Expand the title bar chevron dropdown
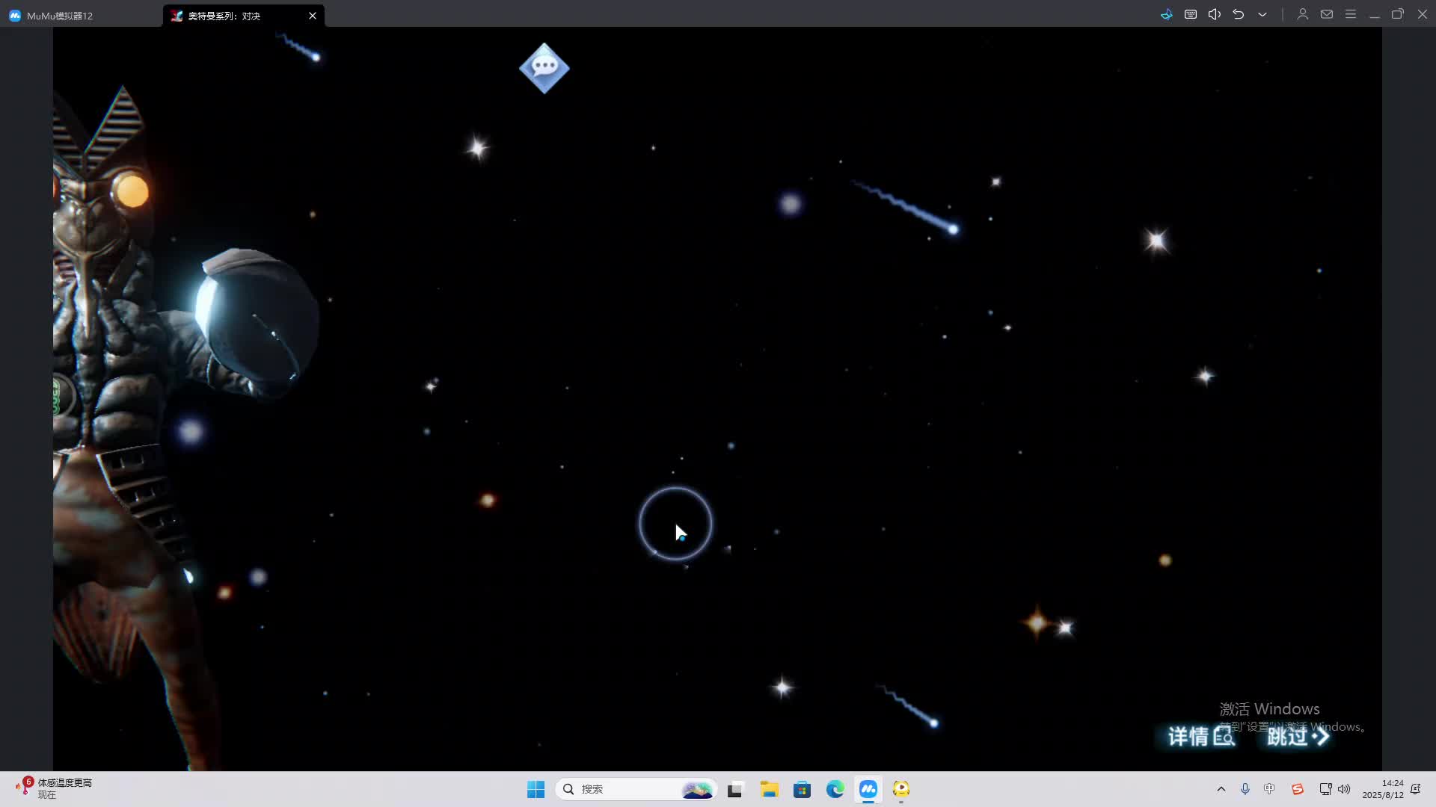Viewport: 1436px width, 807px height. (1262, 14)
